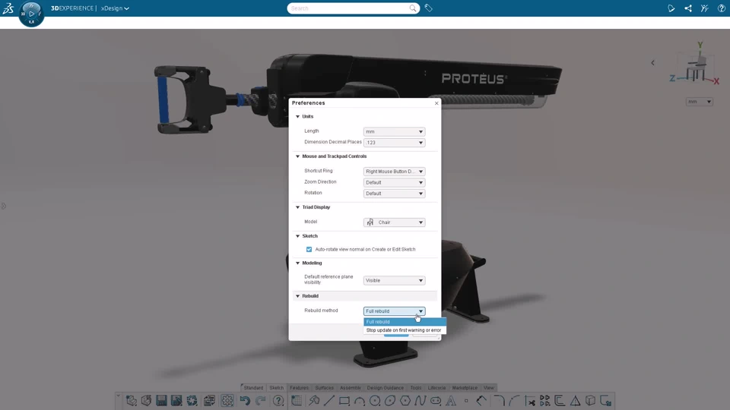The width and height of the screenshot is (730, 410).
Task: Toggle Auto-rotate view normal checkbox
Action: pyautogui.click(x=309, y=249)
